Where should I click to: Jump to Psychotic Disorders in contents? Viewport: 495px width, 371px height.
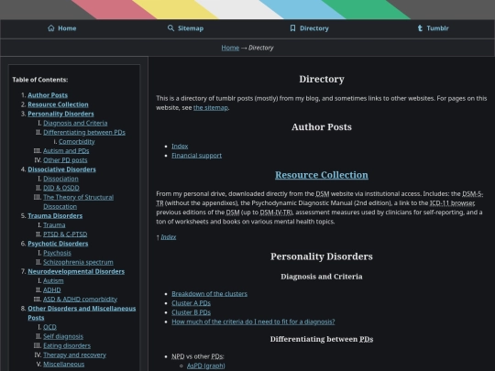[x=58, y=244]
